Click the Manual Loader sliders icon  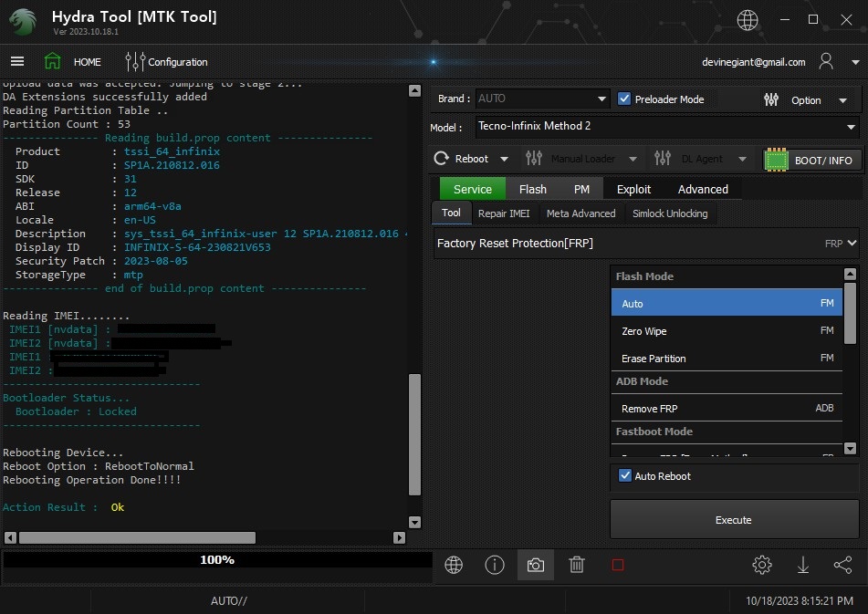pos(534,158)
